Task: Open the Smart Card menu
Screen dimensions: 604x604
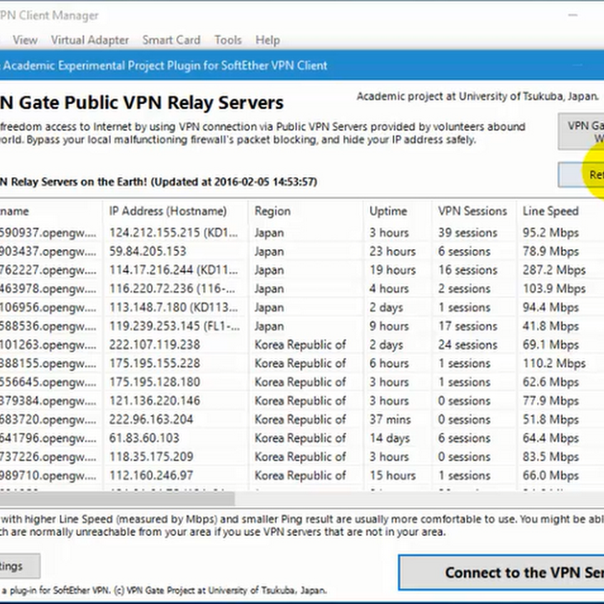Action: (x=171, y=40)
